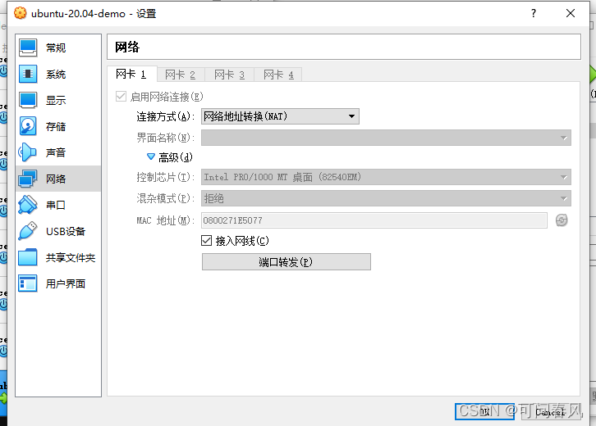Click the 高级(d) label text
This screenshot has width=596, height=426.
point(176,157)
